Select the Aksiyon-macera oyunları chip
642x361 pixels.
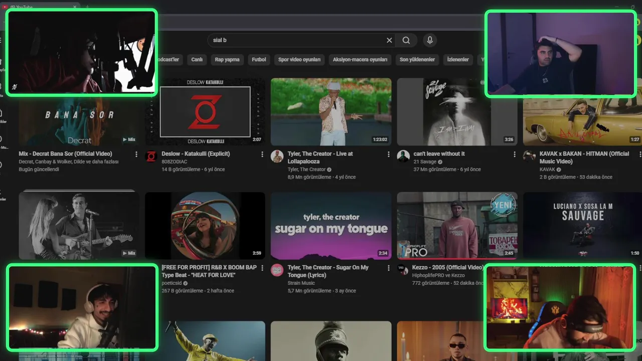click(360, 60)
